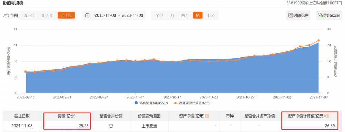Switch unit to 十亿
Viewport: 345px width, 132px height.
coord(210,15)
